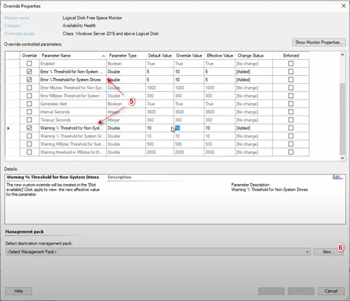
Task: Check Enforced box for Error % Threshold for System Drives
Action: 290,80
